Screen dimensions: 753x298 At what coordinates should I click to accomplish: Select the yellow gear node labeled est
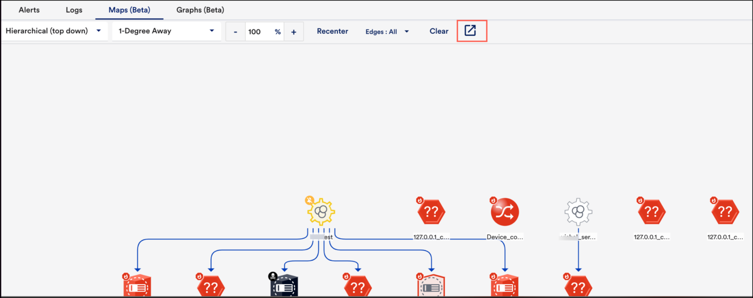[321, 212]
